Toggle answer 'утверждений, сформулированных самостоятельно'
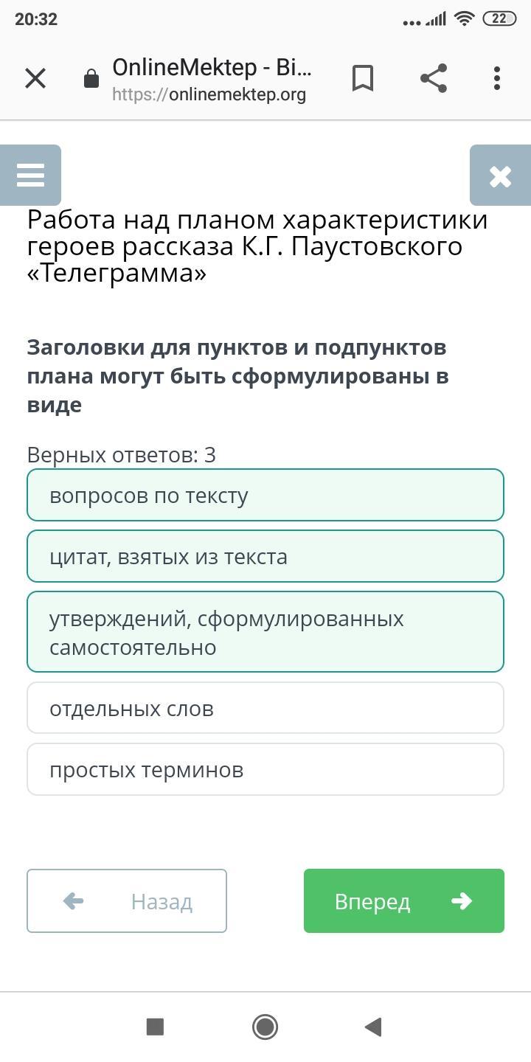This screenshot has width=531, height=1062. pos(265,632)
